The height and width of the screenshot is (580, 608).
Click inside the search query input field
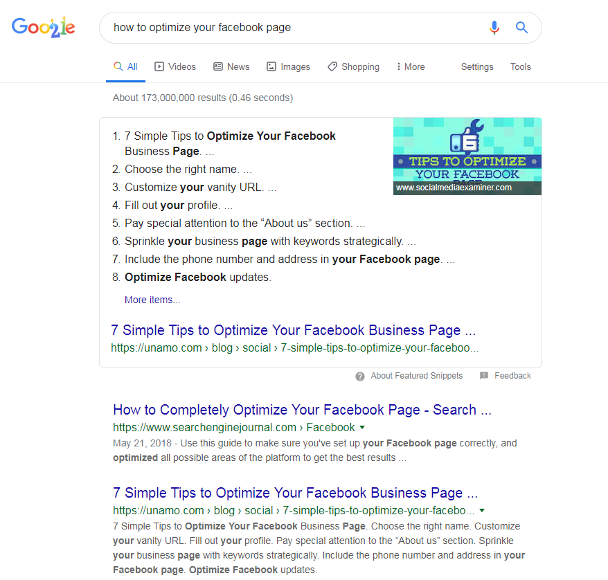[x=295, y=28]
